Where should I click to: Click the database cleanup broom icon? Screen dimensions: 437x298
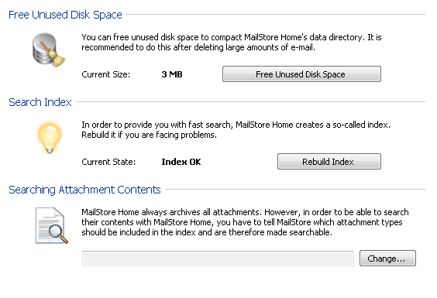coord(49,50)
